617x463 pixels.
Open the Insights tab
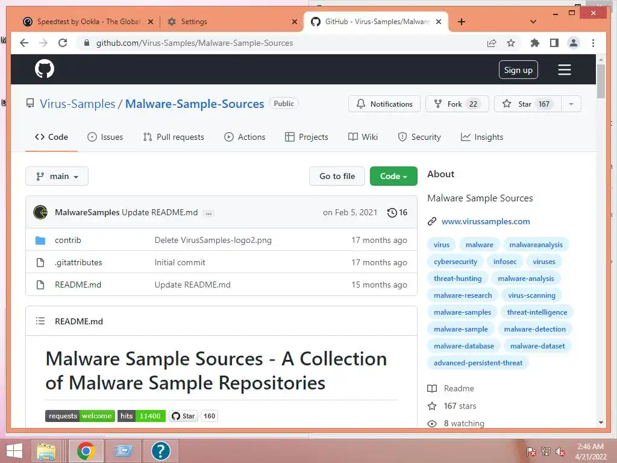(482, 137)
